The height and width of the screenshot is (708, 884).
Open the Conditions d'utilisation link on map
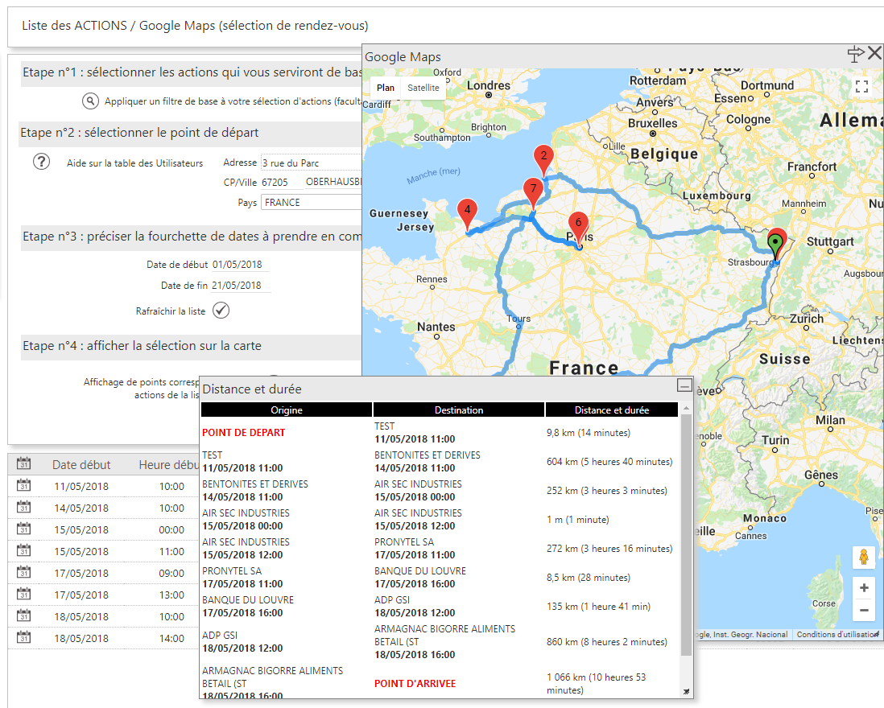click(x=836, y=634)
